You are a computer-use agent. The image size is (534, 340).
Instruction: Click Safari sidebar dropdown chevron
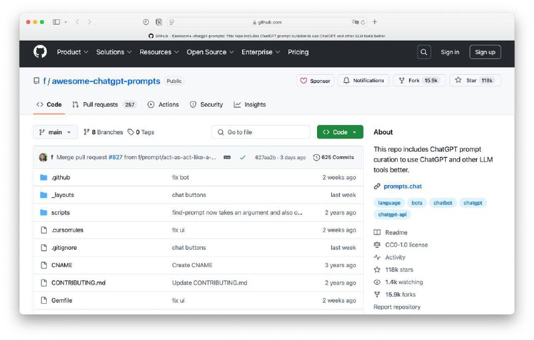(65, 22)
